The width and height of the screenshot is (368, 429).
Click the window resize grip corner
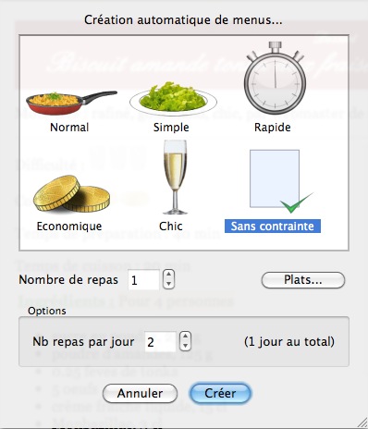pyautogui.click(x=362, y=423)
